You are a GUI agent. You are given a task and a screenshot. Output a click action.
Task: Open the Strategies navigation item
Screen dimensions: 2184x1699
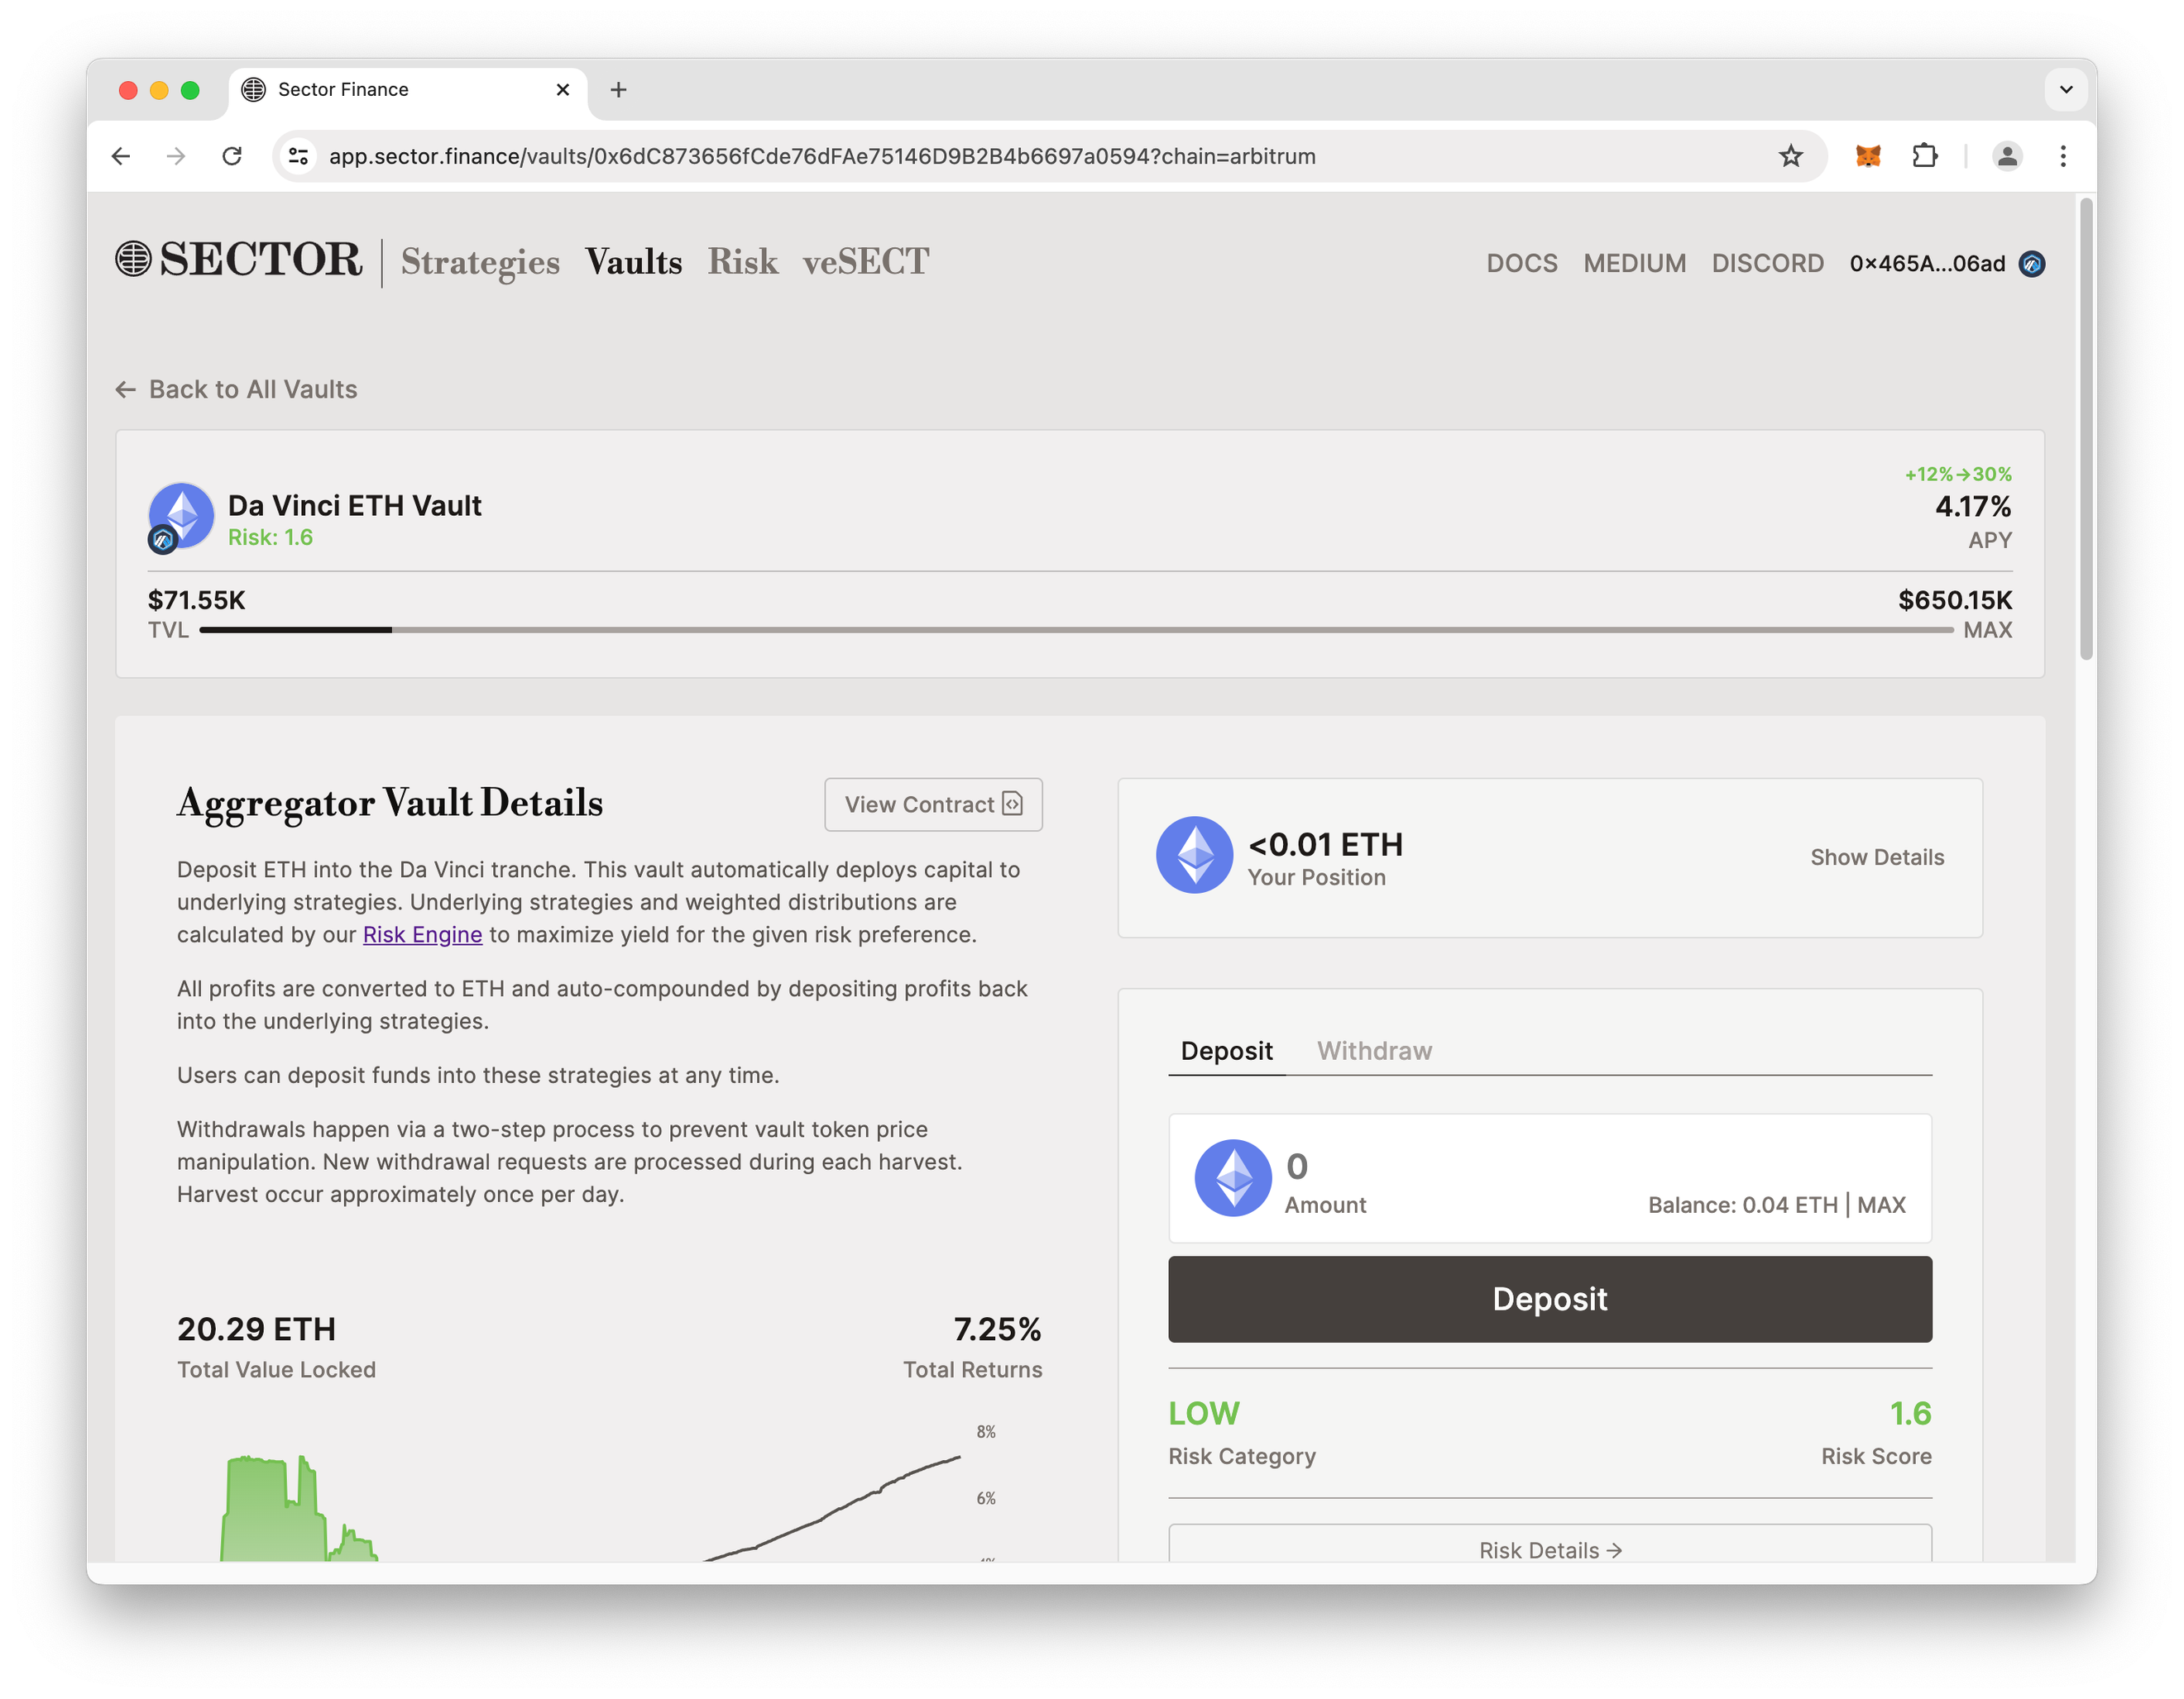pyautogui.click(x=480, y=262)
